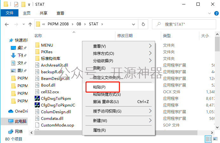This screenshot has height=143, width=220.
Task: Choose 粘贴快捷方式(S) in context menu
Action: coord(119,94)
